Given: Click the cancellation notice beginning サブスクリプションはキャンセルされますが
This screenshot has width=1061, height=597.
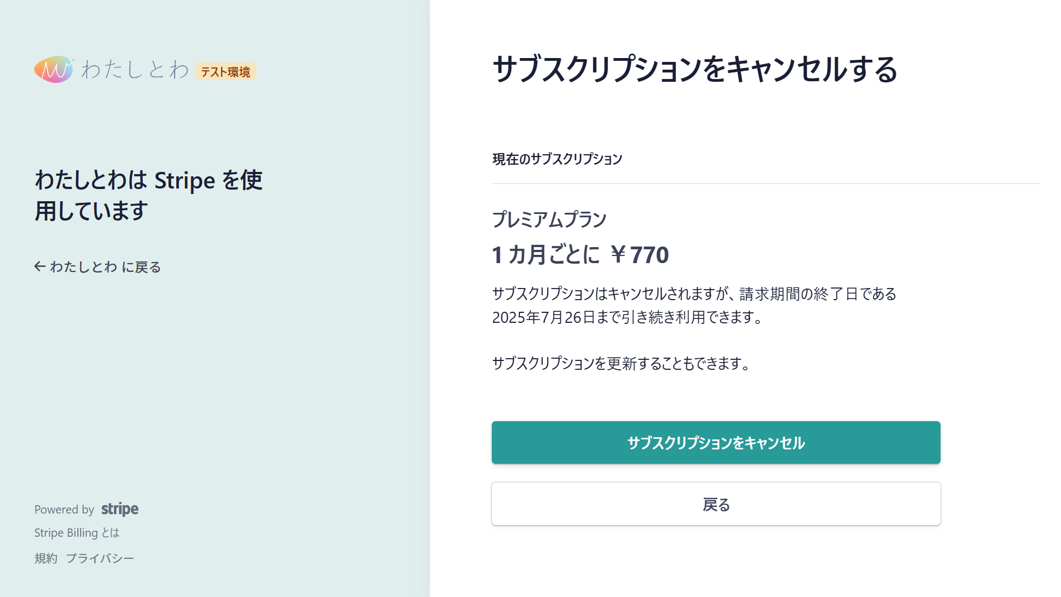Looking at the screenshot, I should click(694, 305).
